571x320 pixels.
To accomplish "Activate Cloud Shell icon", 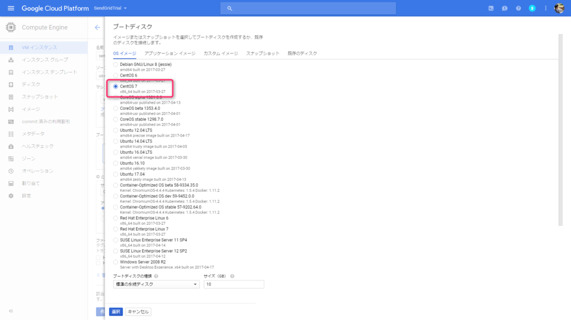I will click(x=491, y=8).
